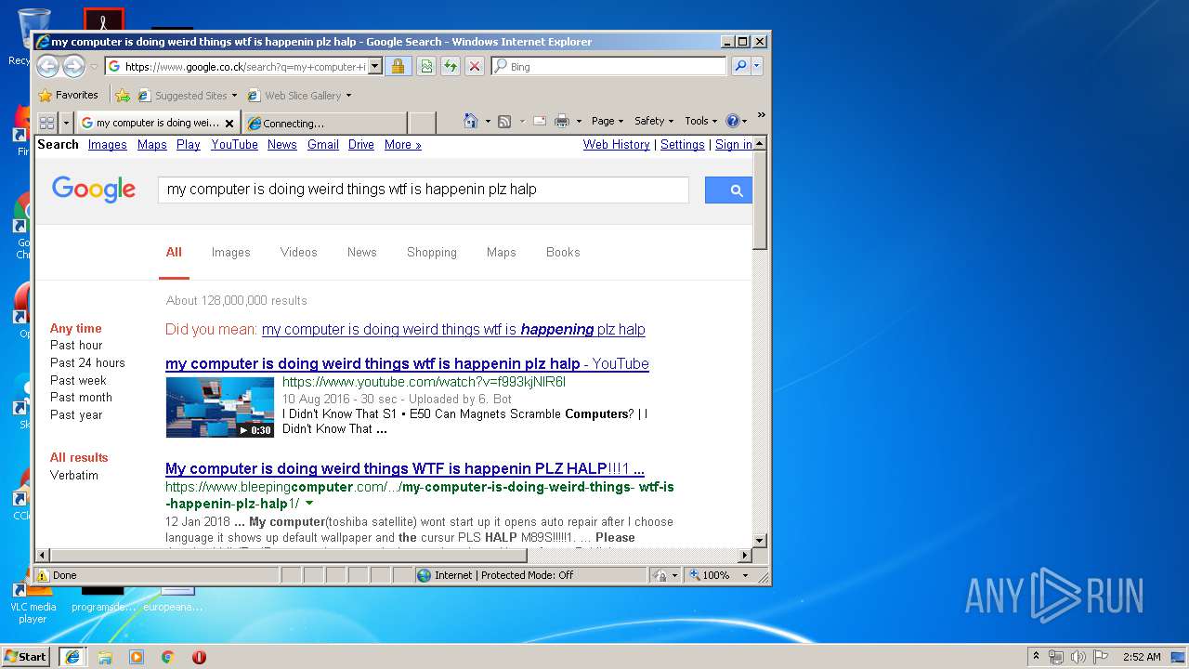Expand the Suggested Sites dropdown
The height and width of the screenshot is (669, 1189).
[234, 95]
